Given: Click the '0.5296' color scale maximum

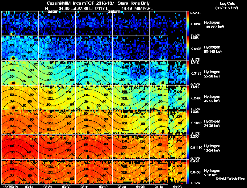Looking at the screenshot, I should 195,13.
